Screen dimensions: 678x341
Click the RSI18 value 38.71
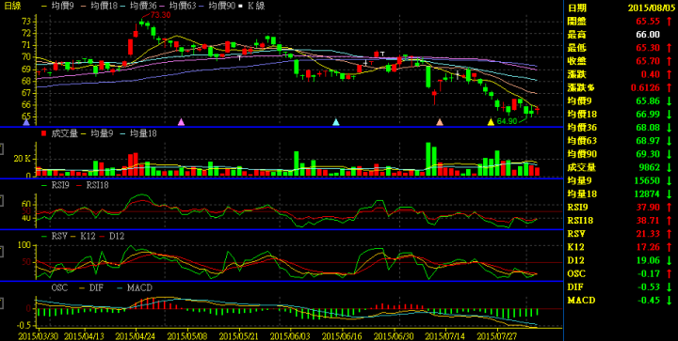point(648,221)
